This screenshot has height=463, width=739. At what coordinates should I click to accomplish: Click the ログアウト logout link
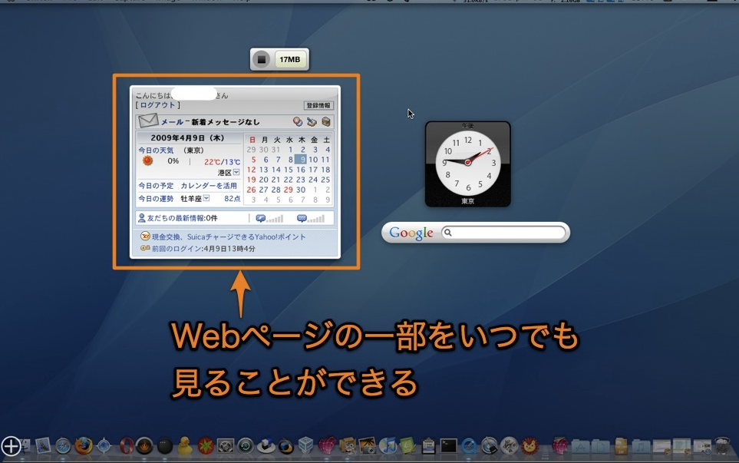pyautogui.click(x=157, y=105)
